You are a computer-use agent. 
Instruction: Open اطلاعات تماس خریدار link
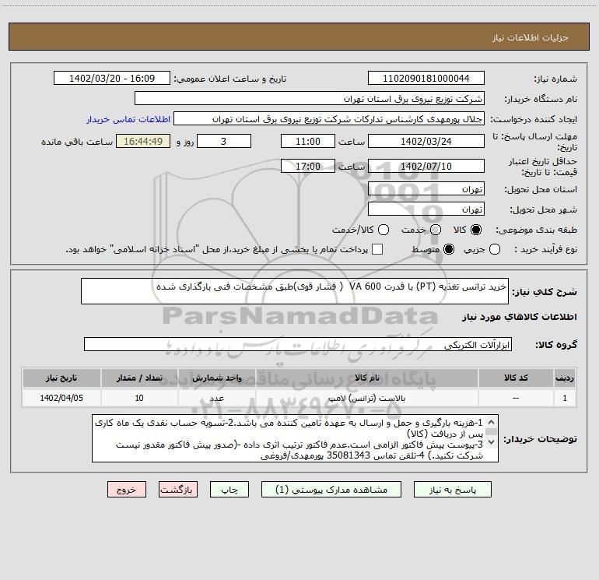(x=128, y=119)
